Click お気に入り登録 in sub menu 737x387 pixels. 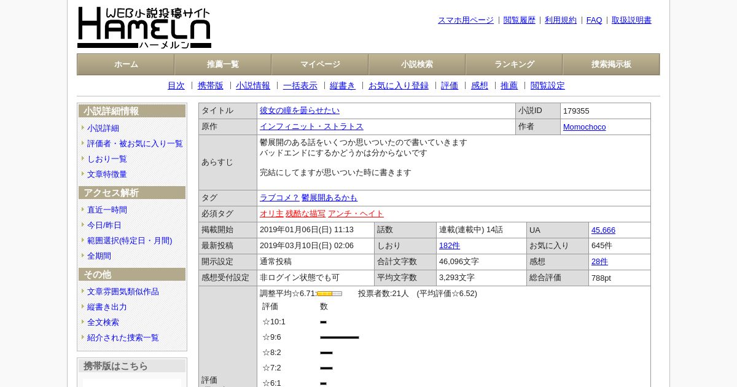point(399,86)
